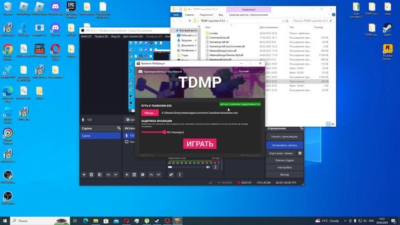This screenshot has width=400, height=225.
Task: Open the Discord join link in TDMP launcher
Action: [x=160, y=72]
